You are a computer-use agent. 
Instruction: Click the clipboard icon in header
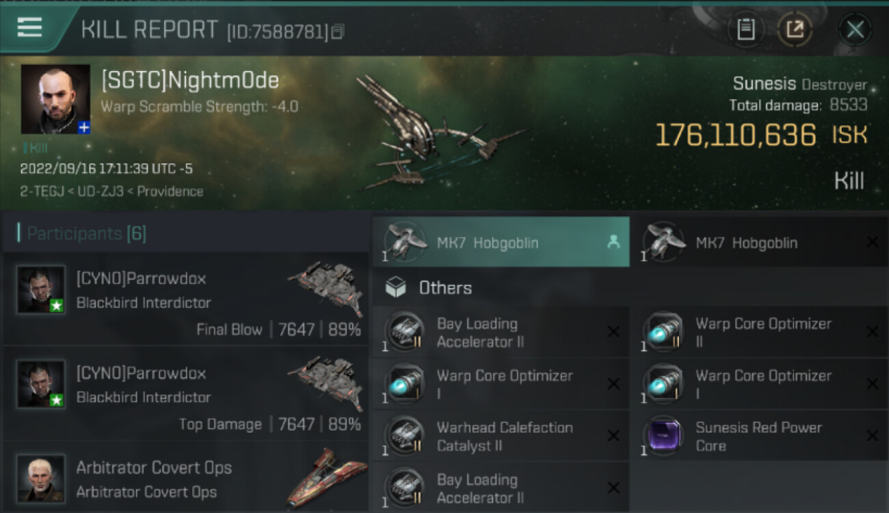(745, 29)
